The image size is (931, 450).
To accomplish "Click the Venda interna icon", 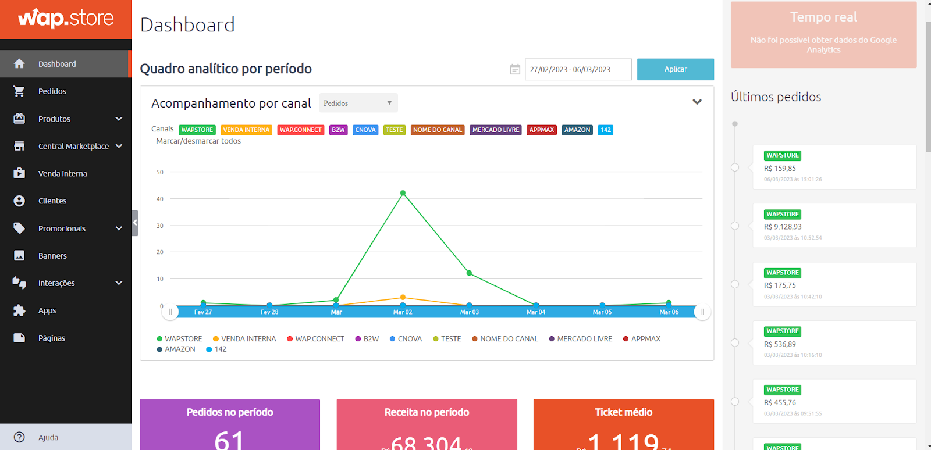I will (x=19, y=173).
